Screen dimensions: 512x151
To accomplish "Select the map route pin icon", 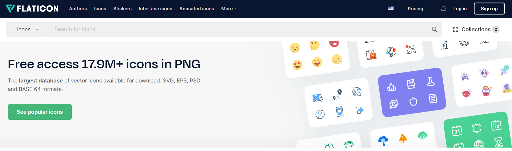I will point(337,95).
